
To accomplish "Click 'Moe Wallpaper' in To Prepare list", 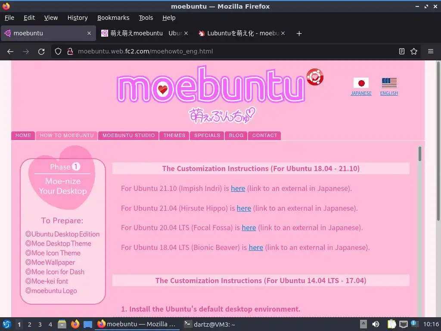I will click(x=50, y=262).
